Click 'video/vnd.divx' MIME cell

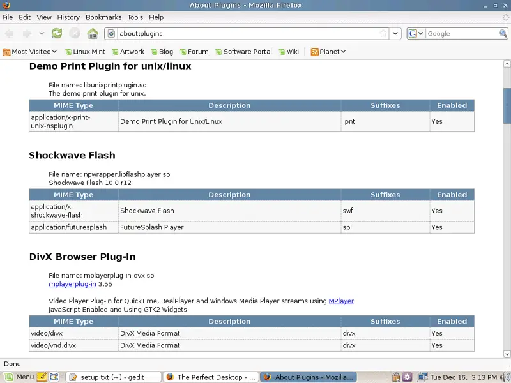pyautogui.click(x=73, y=345)
